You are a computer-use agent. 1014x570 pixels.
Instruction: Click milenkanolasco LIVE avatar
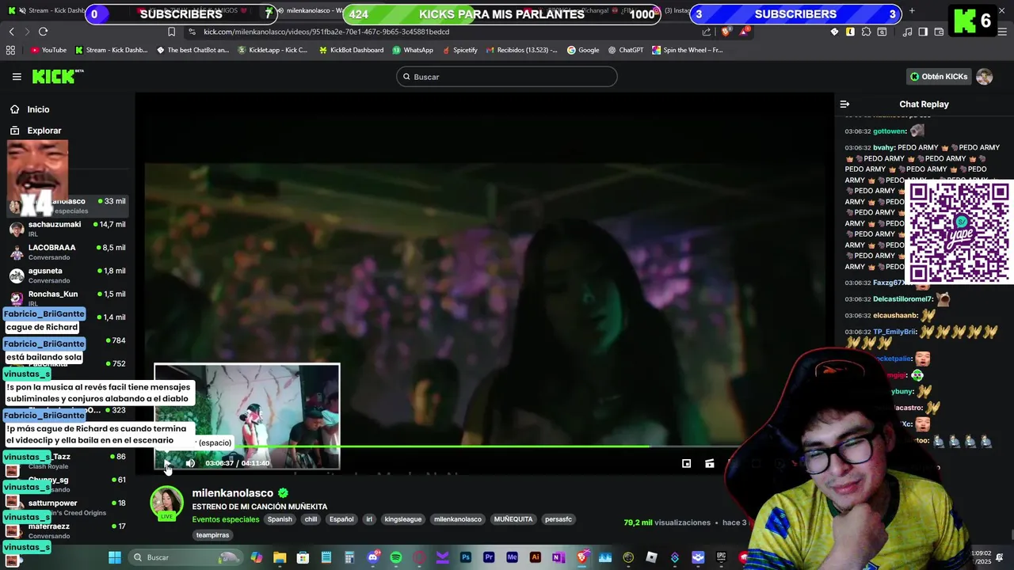pyautogui.click(x=167, y=503)
